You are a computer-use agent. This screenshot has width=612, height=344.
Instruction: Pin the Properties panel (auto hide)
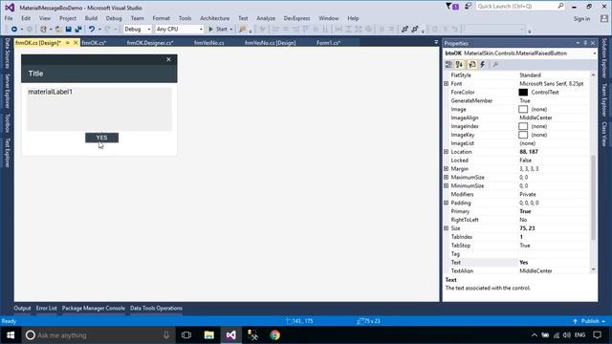click(585, 43)
